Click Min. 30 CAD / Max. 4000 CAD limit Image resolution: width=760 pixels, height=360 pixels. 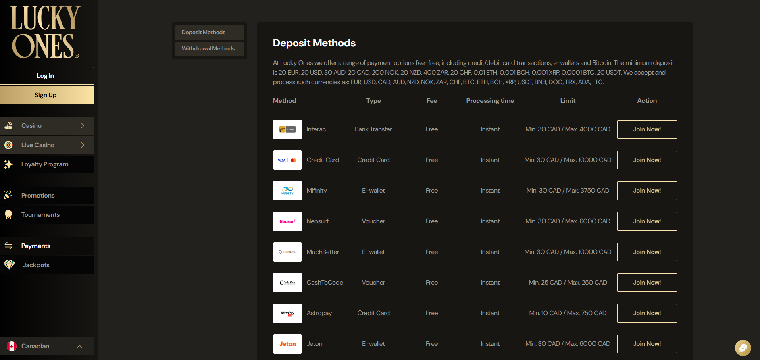568,129
